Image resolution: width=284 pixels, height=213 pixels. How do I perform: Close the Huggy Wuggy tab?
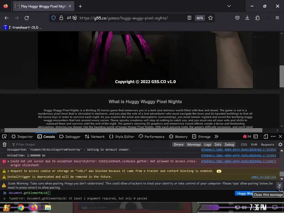[x=70, y=6]
